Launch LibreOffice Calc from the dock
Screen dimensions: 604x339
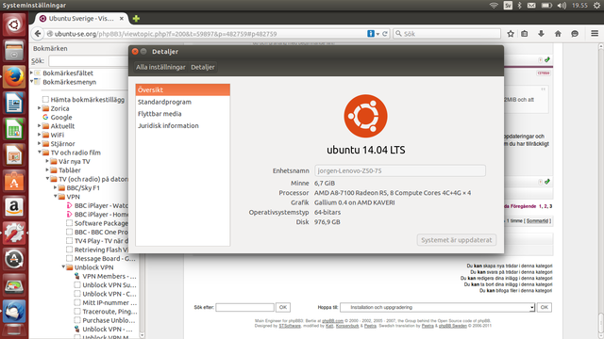(x=14, y=129)
